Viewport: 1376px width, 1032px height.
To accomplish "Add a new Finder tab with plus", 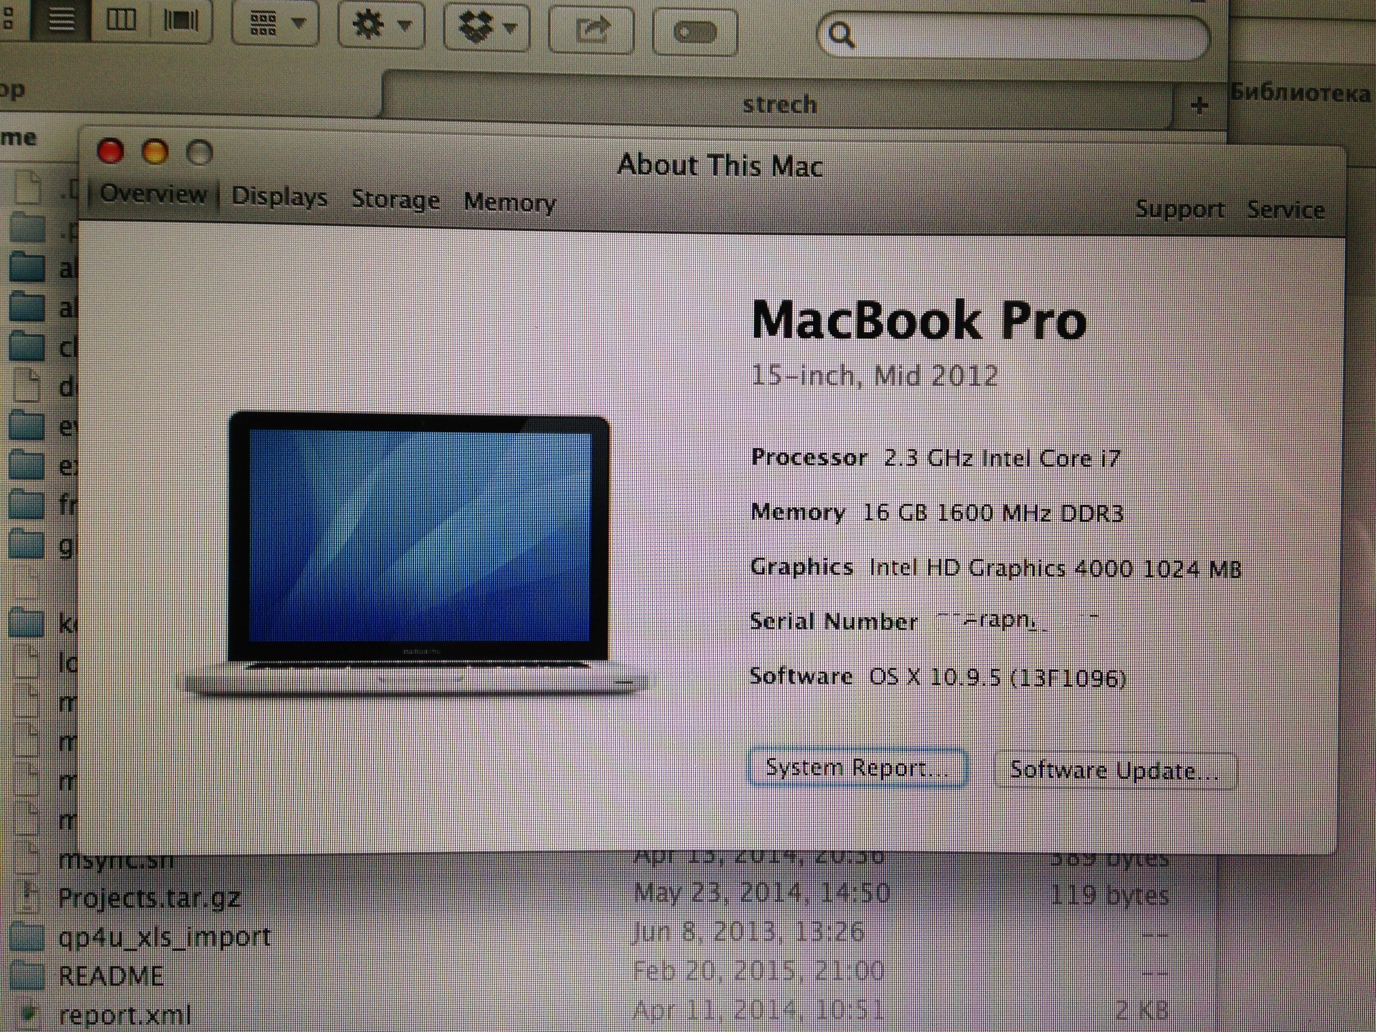I will (x=1199, y=106).
